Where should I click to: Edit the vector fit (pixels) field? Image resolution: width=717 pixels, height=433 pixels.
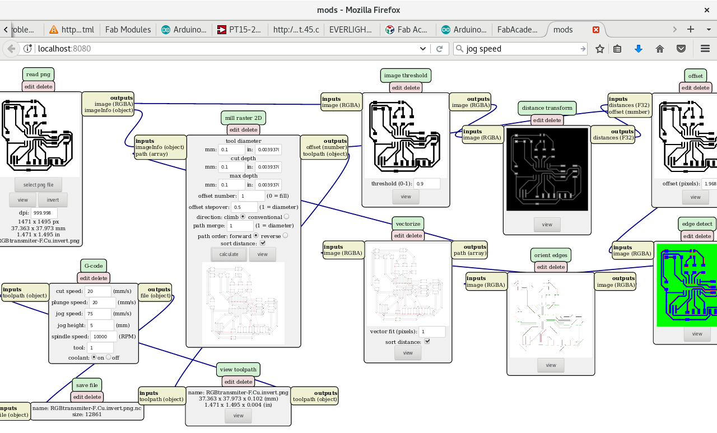[x=432, y=332]
